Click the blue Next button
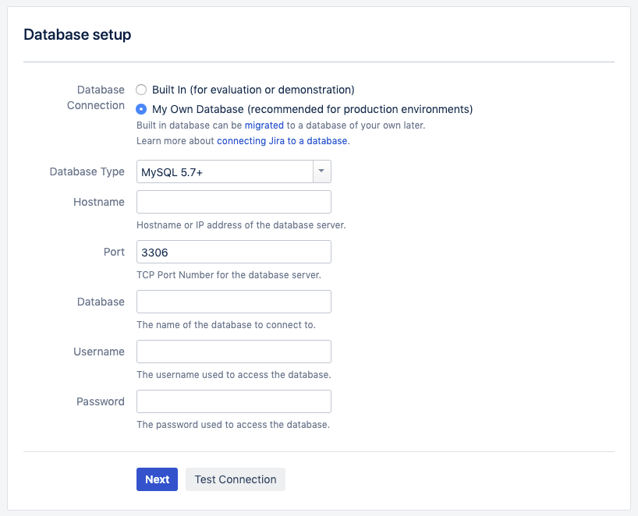 tap(157, 479)
